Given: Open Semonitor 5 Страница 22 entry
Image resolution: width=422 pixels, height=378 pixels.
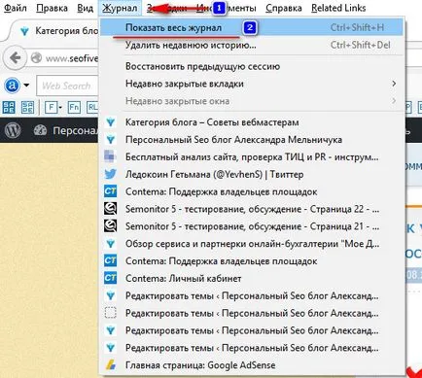Looking at the screenshot, I should tap(252, 209).
